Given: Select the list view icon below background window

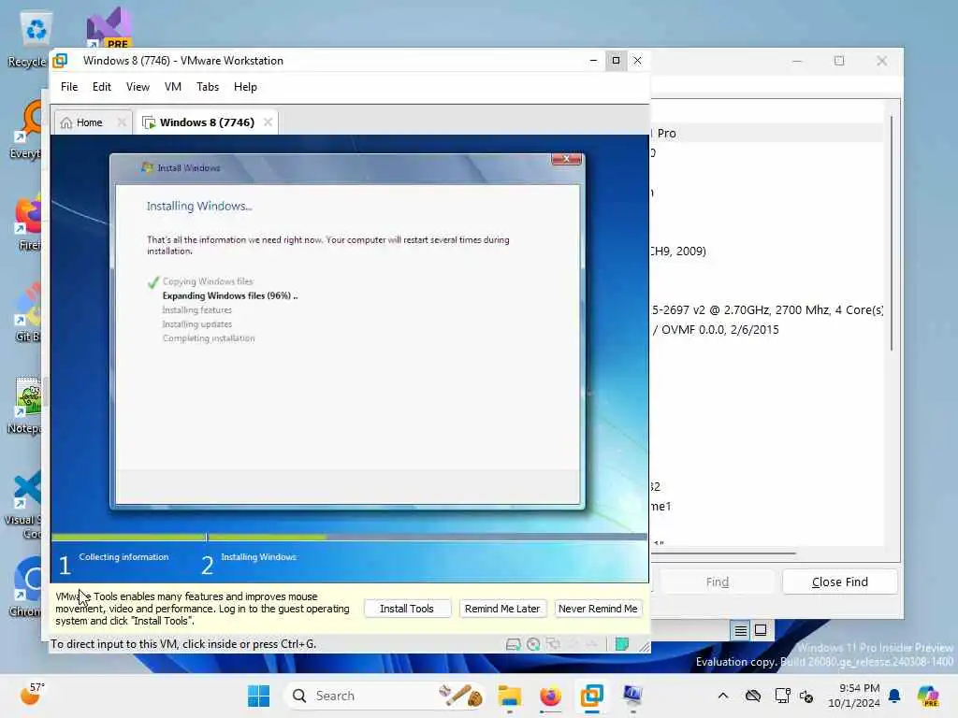Looking at the screenshot, I should pos(741,630).
